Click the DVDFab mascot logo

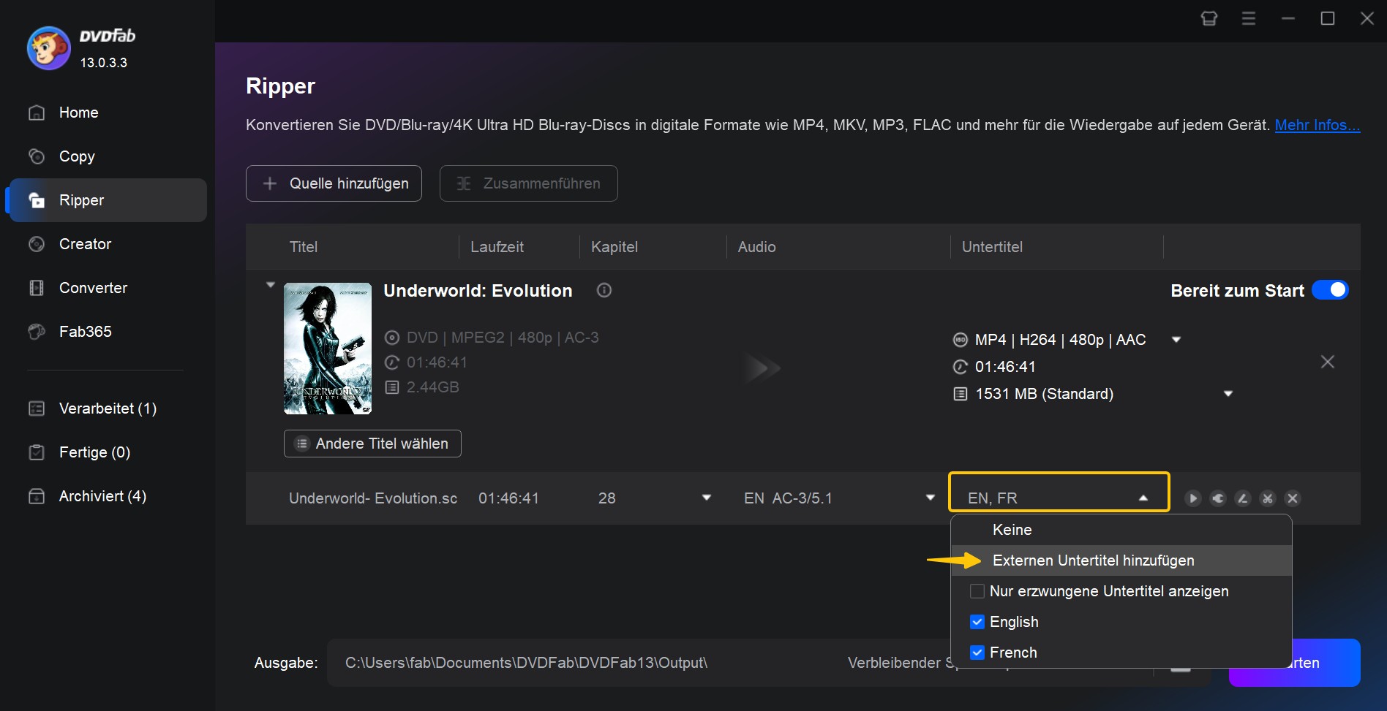tap(48, 48)
